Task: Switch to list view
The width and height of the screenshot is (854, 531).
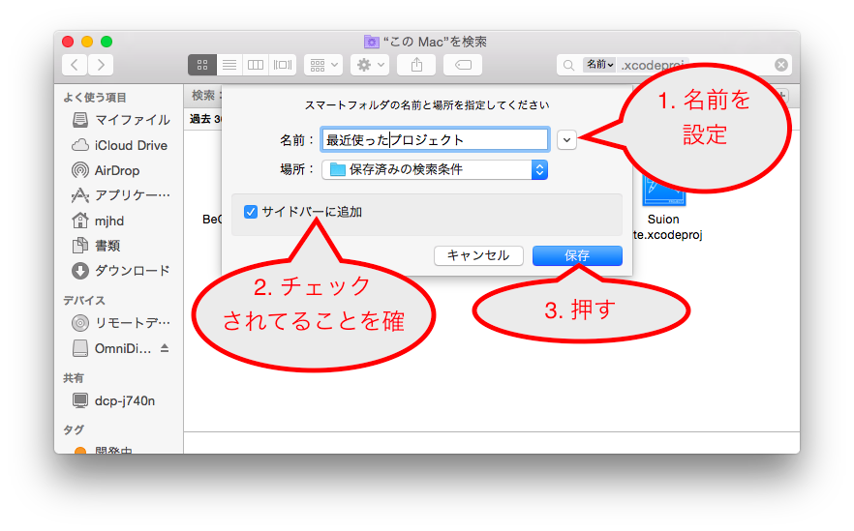Action: click(229, 65)
